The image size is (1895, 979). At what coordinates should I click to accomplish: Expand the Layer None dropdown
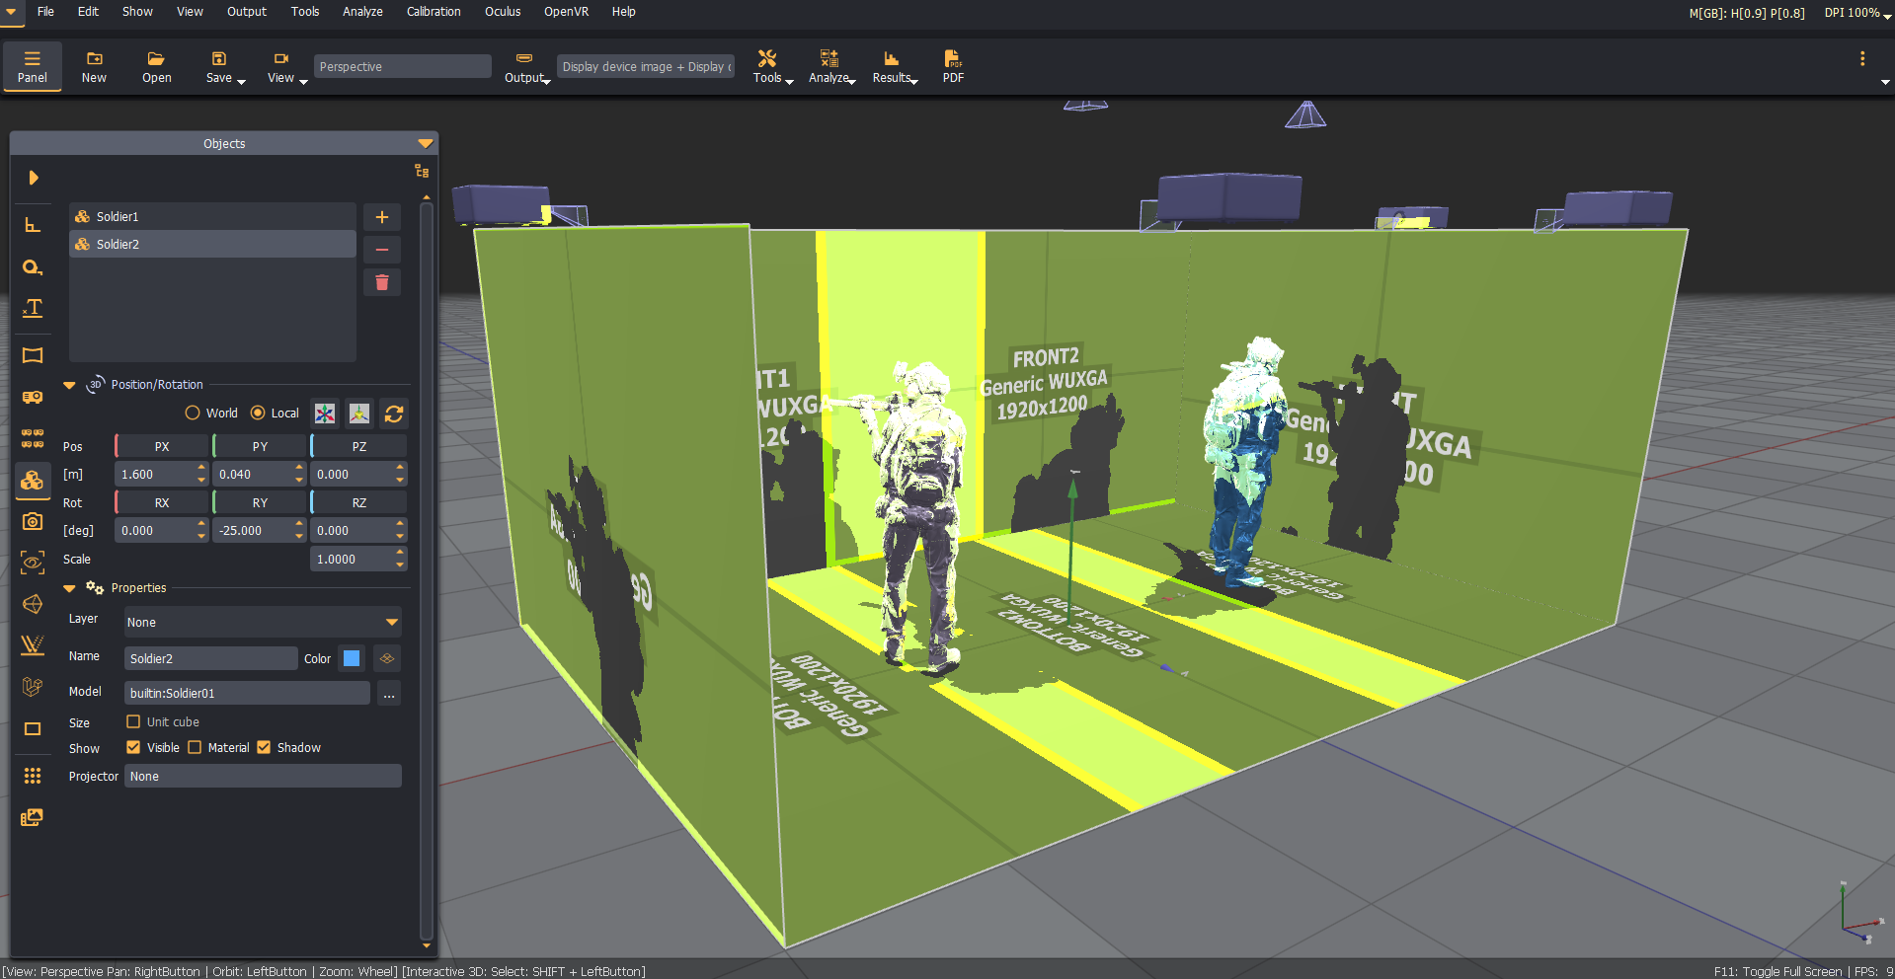263,622
